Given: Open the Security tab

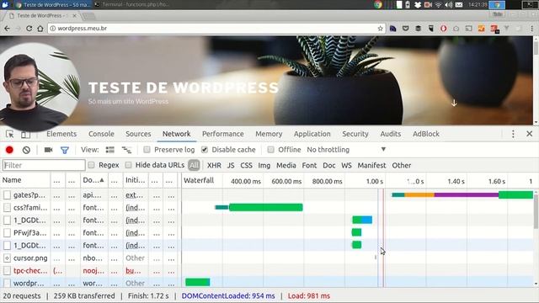Looking at the screenshot, I should [355, 134].
